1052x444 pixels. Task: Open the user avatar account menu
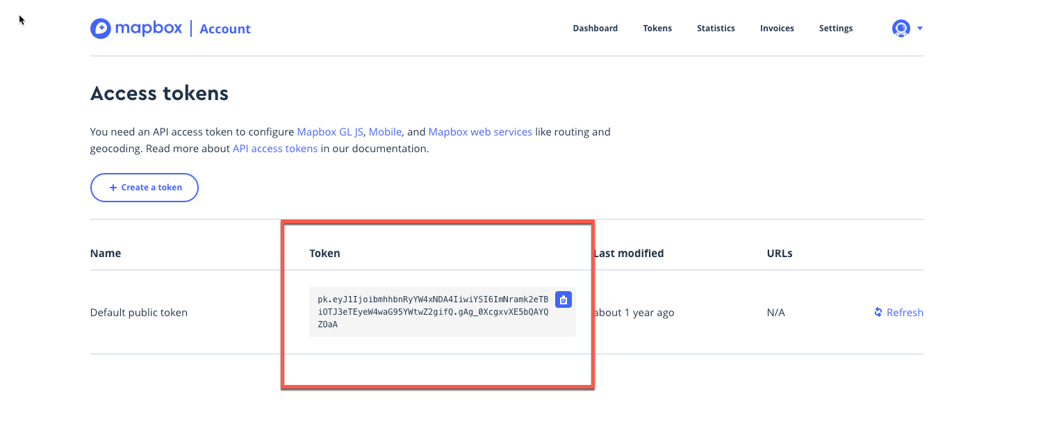click(x=901, y=28)
